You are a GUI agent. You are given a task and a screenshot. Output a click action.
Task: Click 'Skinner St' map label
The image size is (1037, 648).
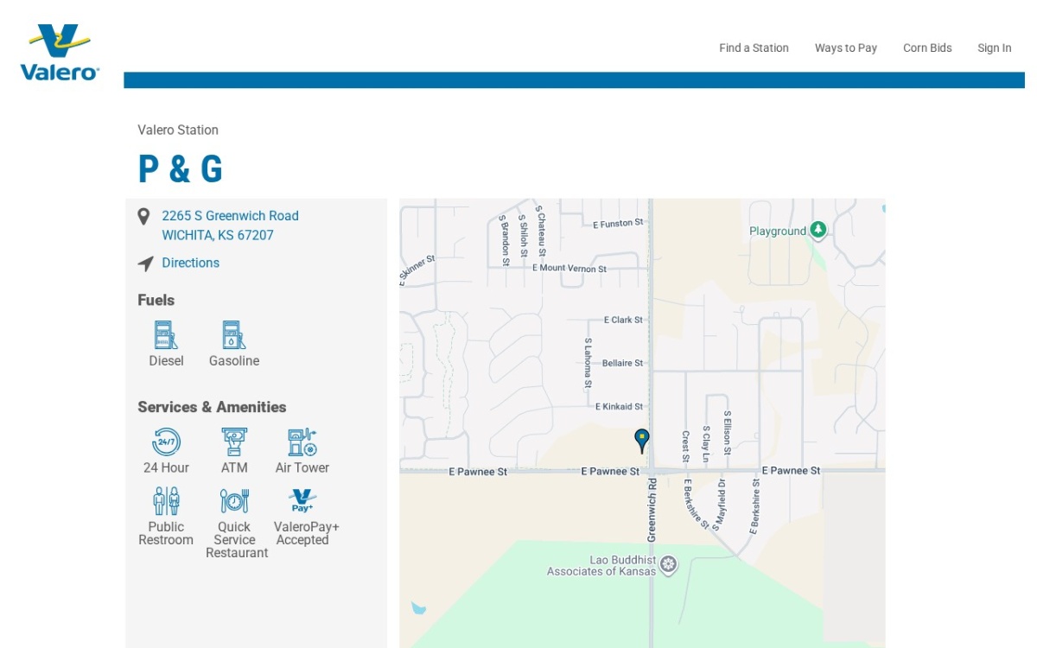tap(417, 270)
